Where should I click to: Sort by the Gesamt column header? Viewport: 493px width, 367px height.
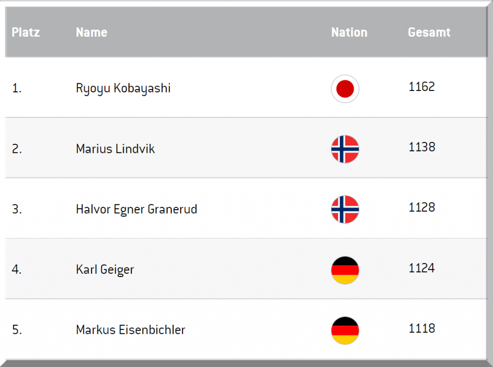coord(429,32)
